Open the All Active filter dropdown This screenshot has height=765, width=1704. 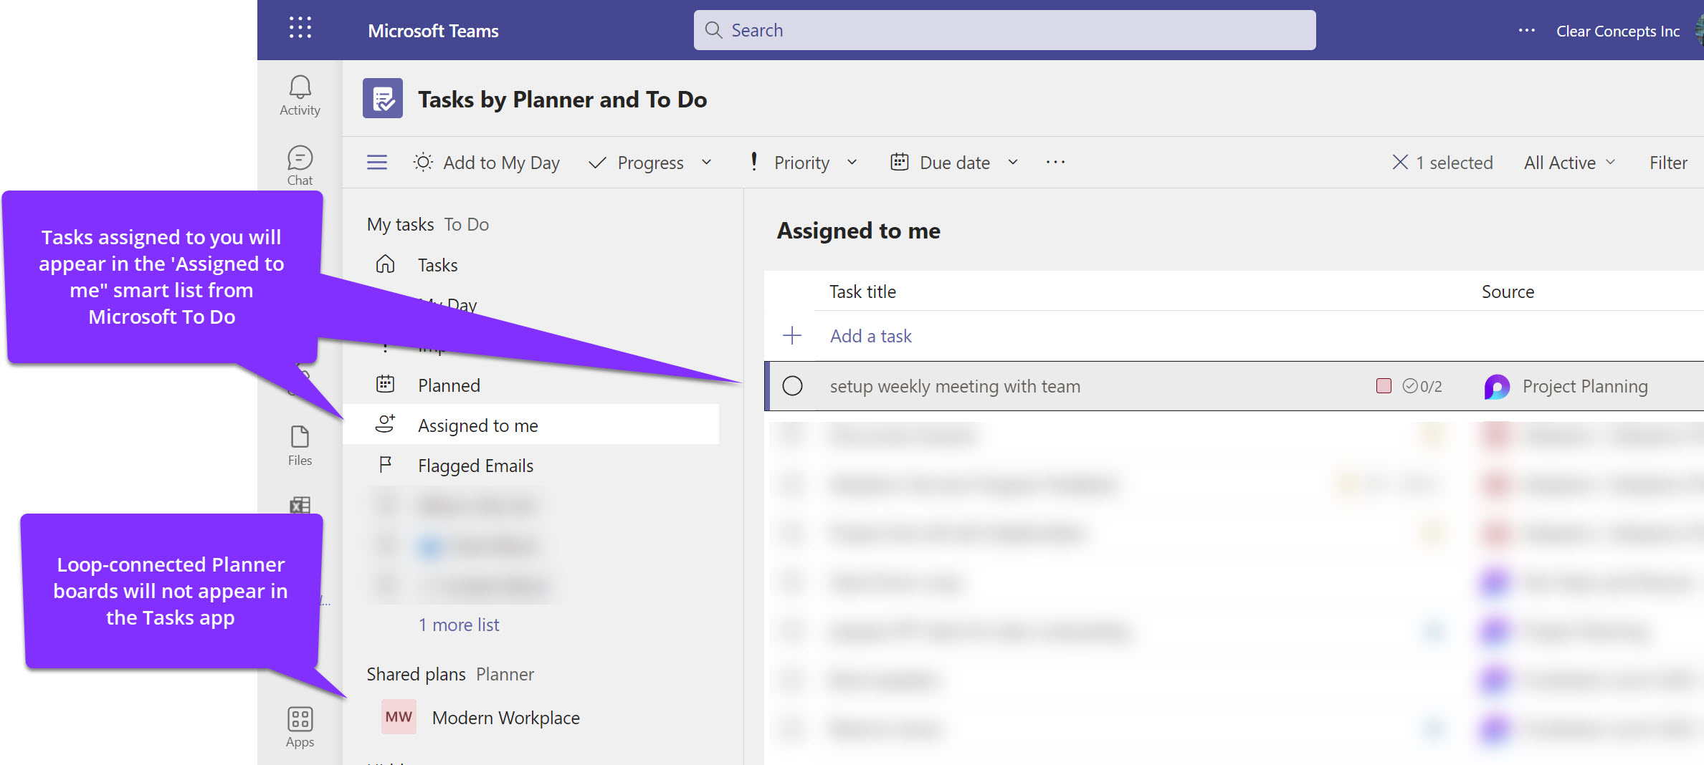(1570, 163)
